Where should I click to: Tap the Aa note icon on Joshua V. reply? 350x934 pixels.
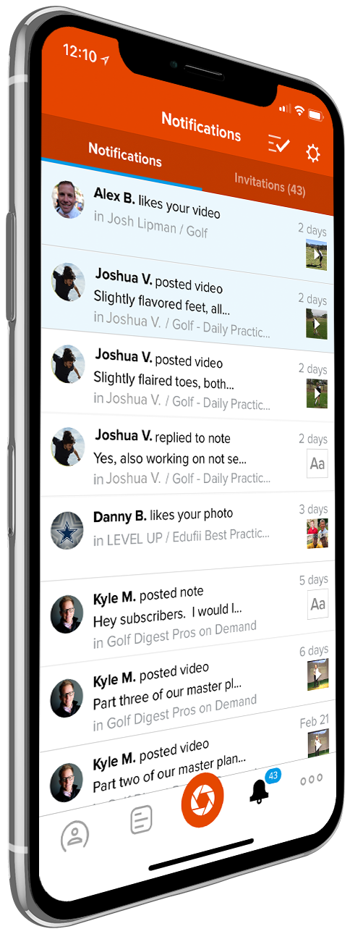tap(317, 463)
